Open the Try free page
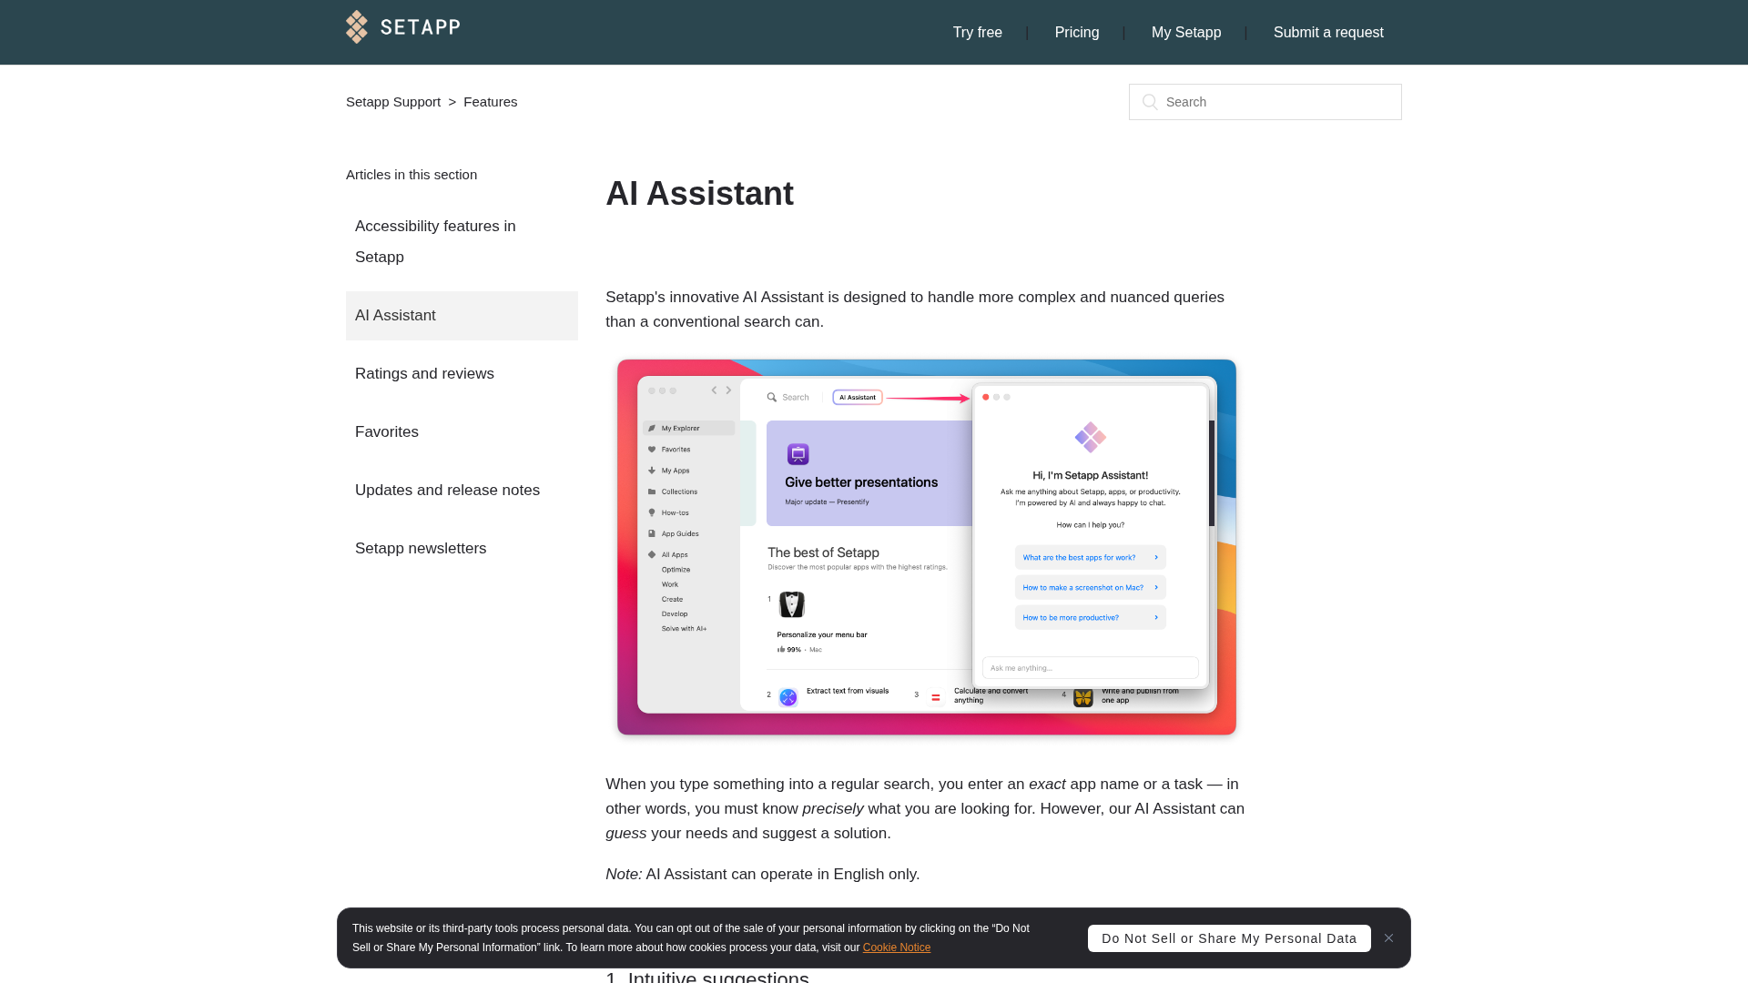The image size is (1748, 983). pyautogui.click(x=977, y=33)
